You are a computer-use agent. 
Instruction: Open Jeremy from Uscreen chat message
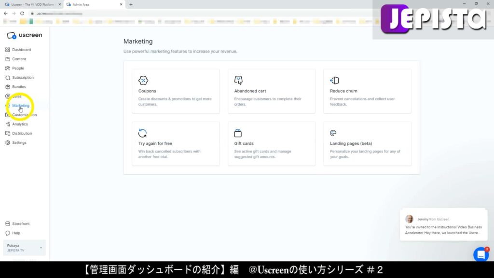coord(444,224)
